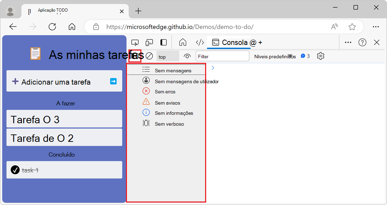Click the browser Forward arrow
Viewport: 387px width, 205px height.
pyautogui.click(x=33, y=27)
